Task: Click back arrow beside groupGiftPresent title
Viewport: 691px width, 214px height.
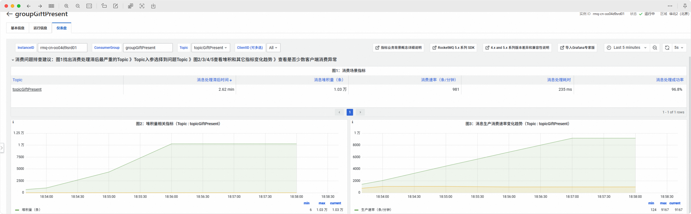Action: [x=9, y=14]
